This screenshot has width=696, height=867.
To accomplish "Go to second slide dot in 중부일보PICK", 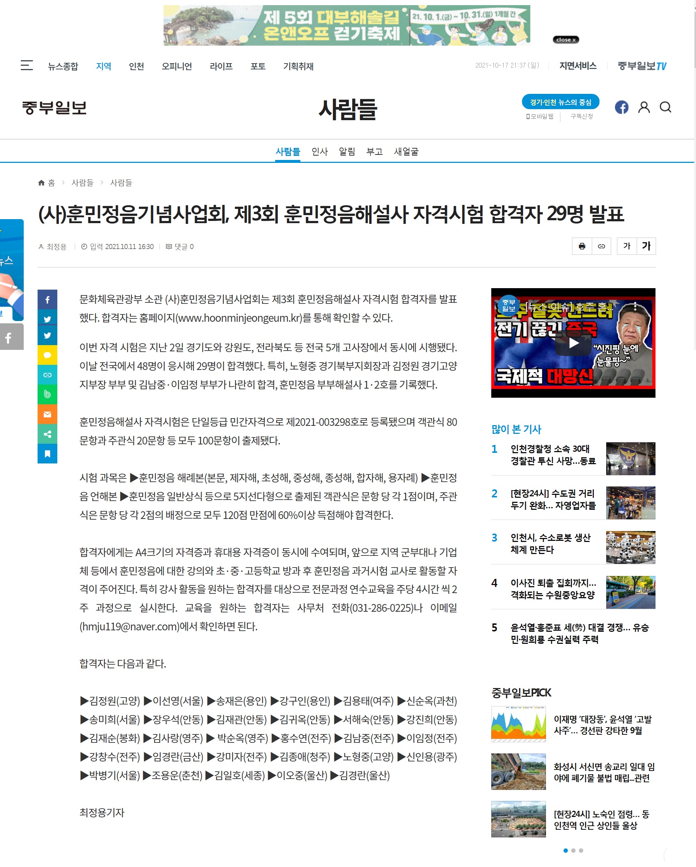I will pos(573,851).
